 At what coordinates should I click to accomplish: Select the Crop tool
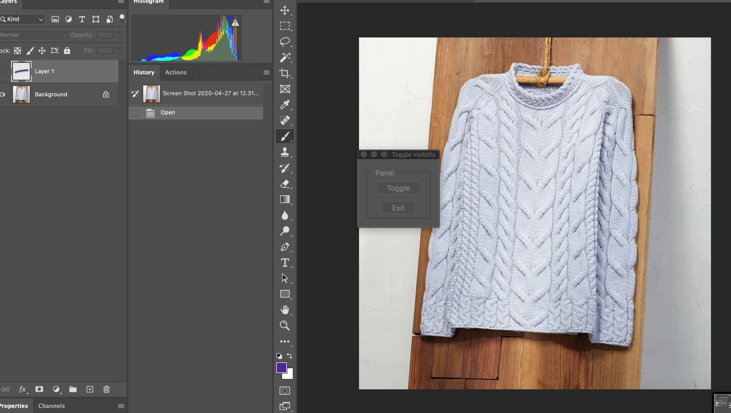pos(285,73)
